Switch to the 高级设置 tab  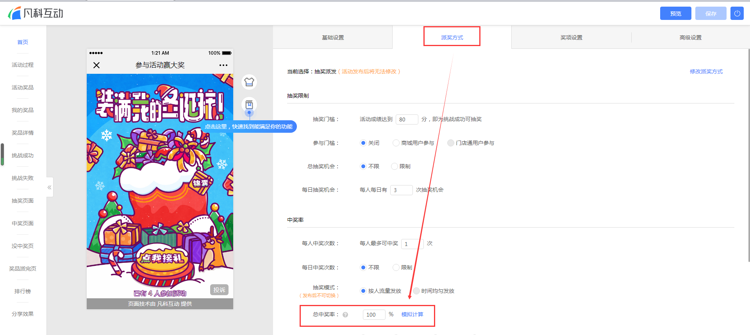(x=691, y=37)
